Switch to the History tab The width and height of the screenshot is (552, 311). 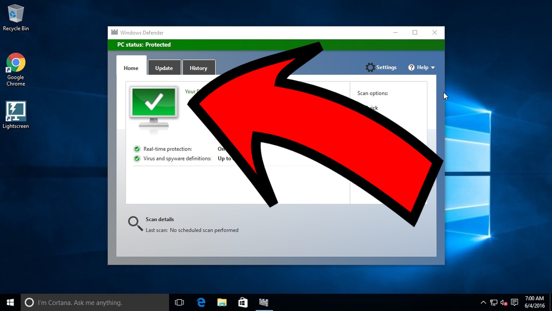click(x=198, y=68)
